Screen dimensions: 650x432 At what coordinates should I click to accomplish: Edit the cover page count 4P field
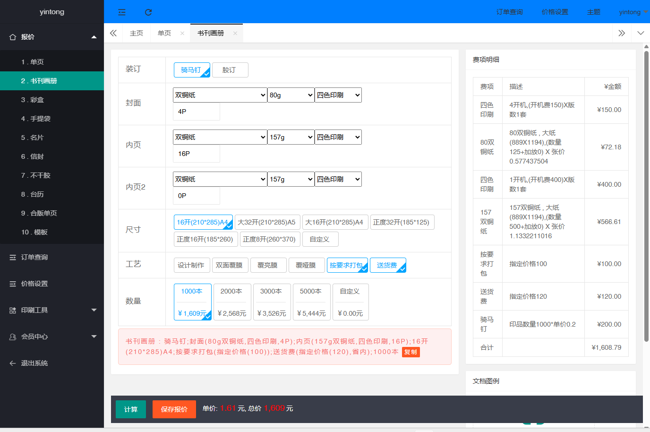[197, 112]
